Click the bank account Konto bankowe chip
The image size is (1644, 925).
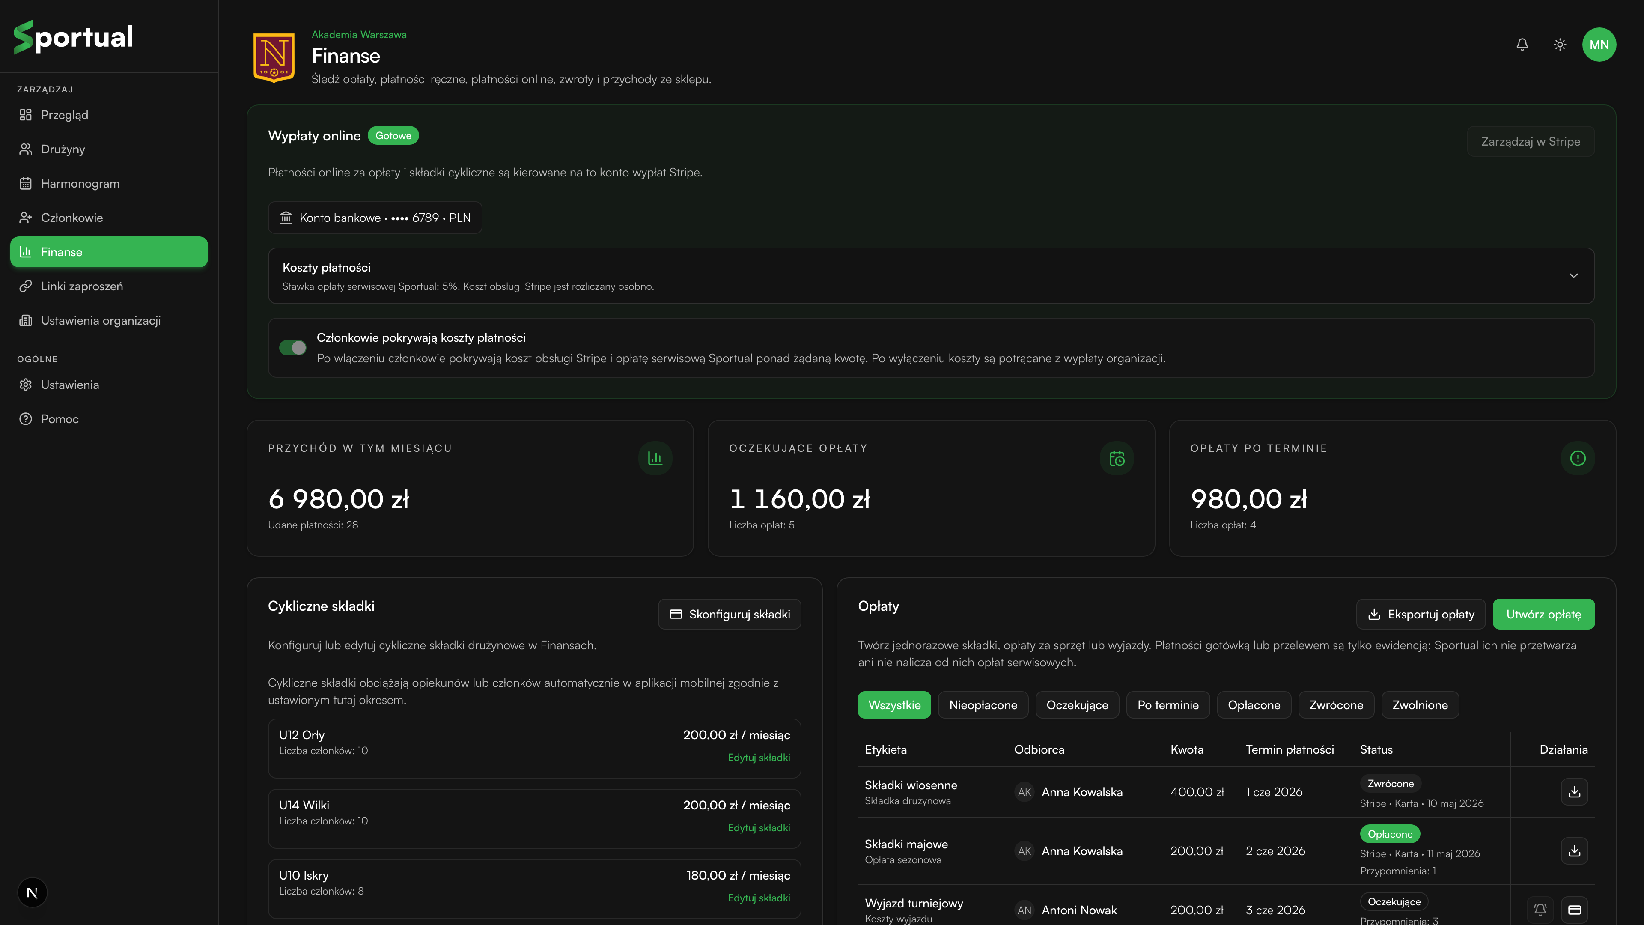[x=375, y=218]
